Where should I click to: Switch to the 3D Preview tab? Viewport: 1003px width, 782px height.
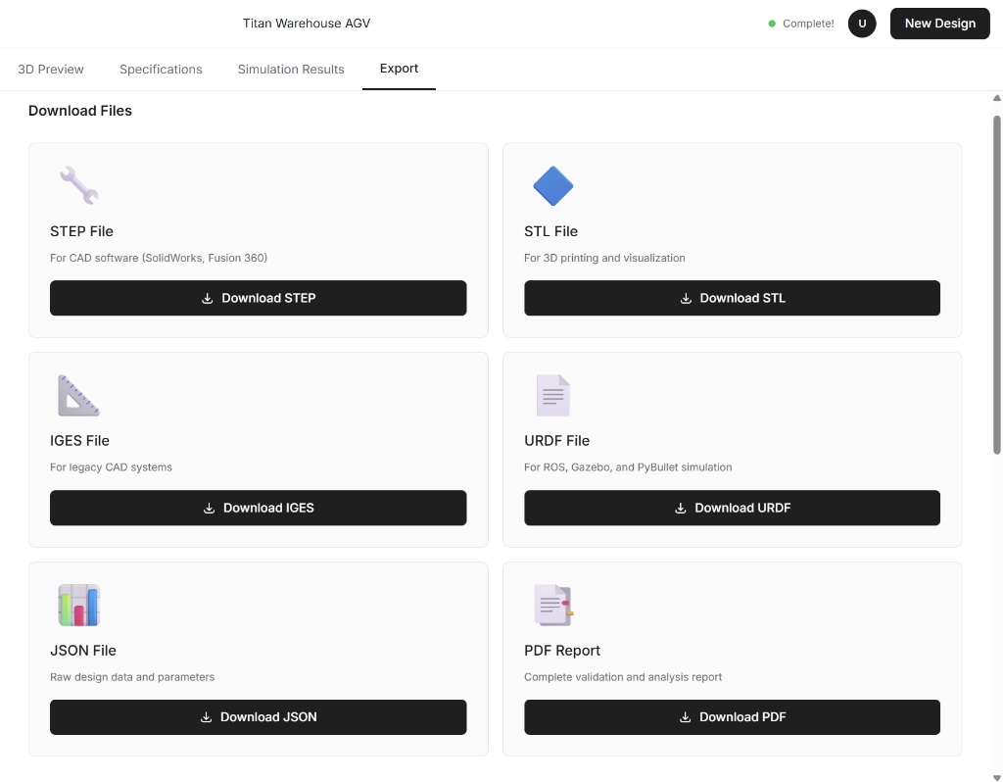(x=50, y=69)
